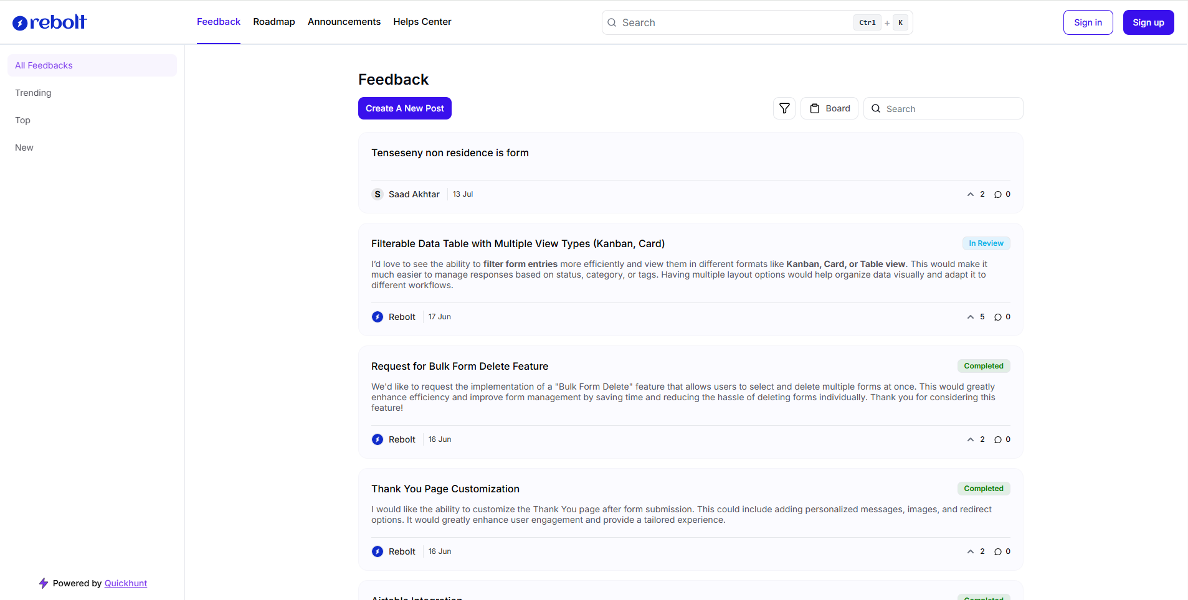The image size is (1188, 600).
Task: Click the 13 Jul date
Action: coord(463,194)
